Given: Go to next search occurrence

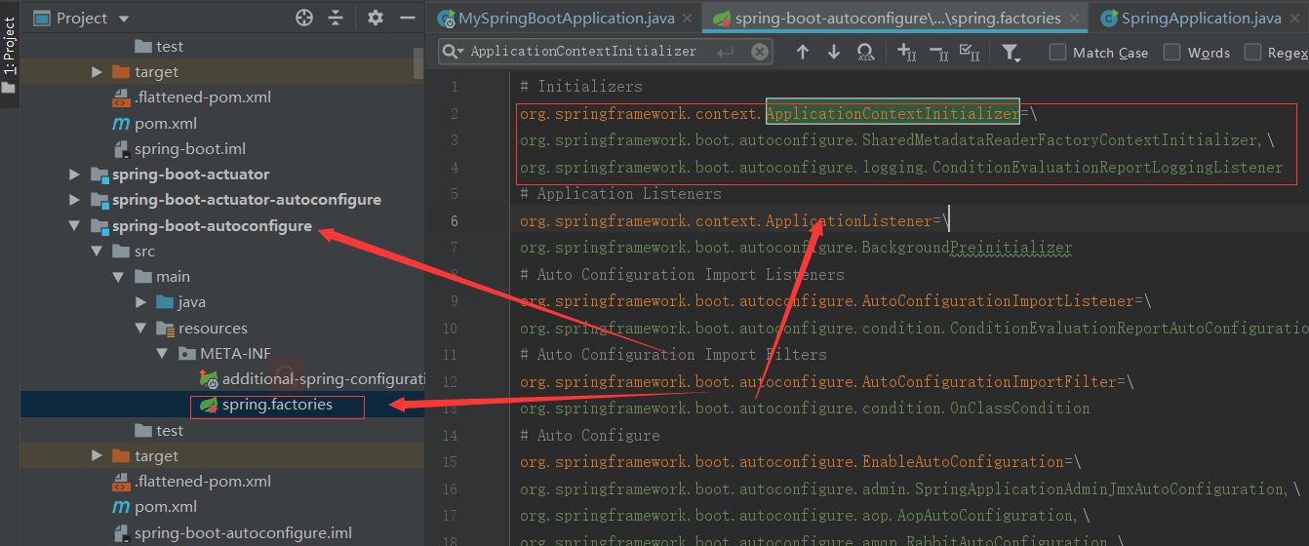Looking at the screenshot, I should click(x=834, y=52).
